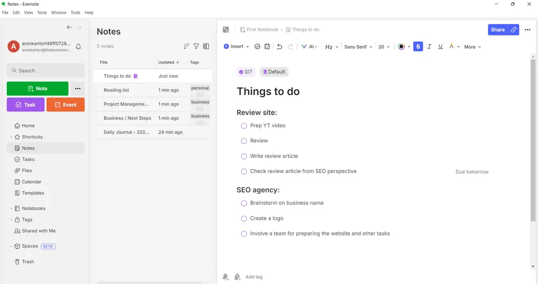Open more create options beside Note button
This screenshot has width=538, height=284.
(x=78, y=89)
